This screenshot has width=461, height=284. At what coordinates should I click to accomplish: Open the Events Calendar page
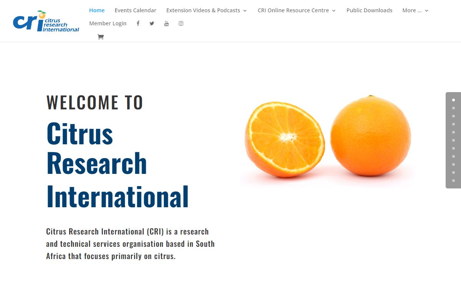point(135,10)
